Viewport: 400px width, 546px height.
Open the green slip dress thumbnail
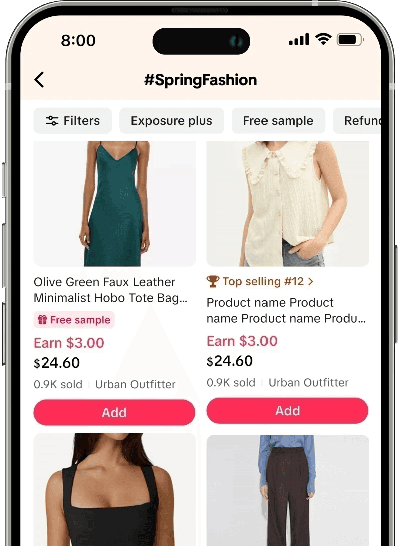[114, 204]
